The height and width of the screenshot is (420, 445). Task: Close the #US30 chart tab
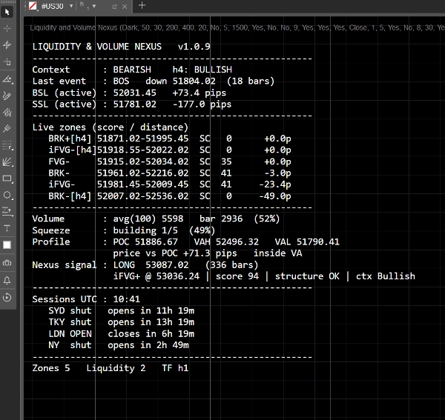pyautogui.click(x=125, y=7)
